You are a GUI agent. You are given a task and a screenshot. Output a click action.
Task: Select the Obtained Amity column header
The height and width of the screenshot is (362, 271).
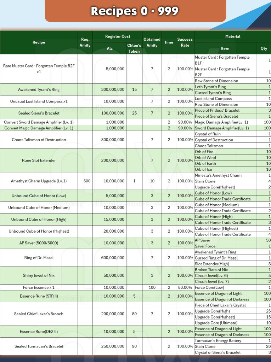(152, 42)
